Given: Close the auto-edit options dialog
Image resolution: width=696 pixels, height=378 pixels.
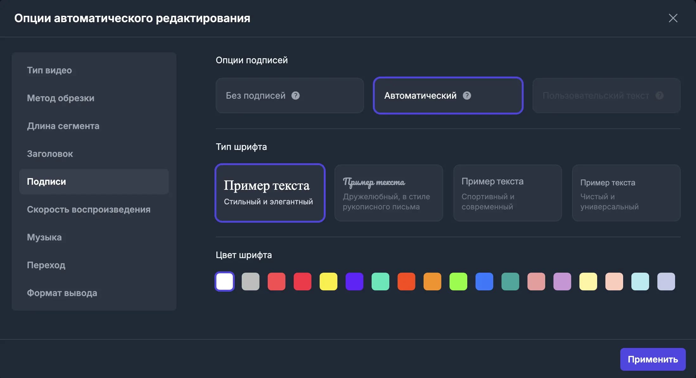Looking at the screenshot, I should pyautogui.click(x=673, y=18).
